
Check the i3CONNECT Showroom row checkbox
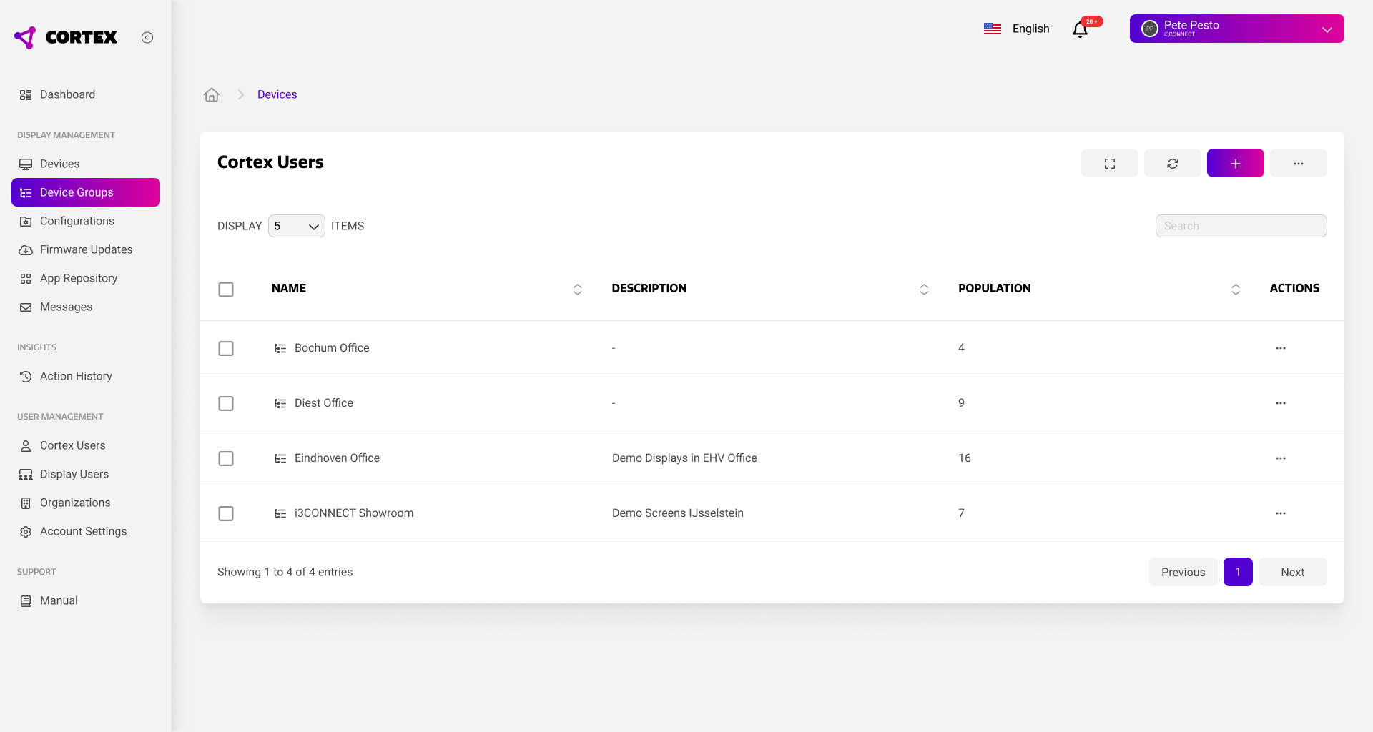click(226, 514)
